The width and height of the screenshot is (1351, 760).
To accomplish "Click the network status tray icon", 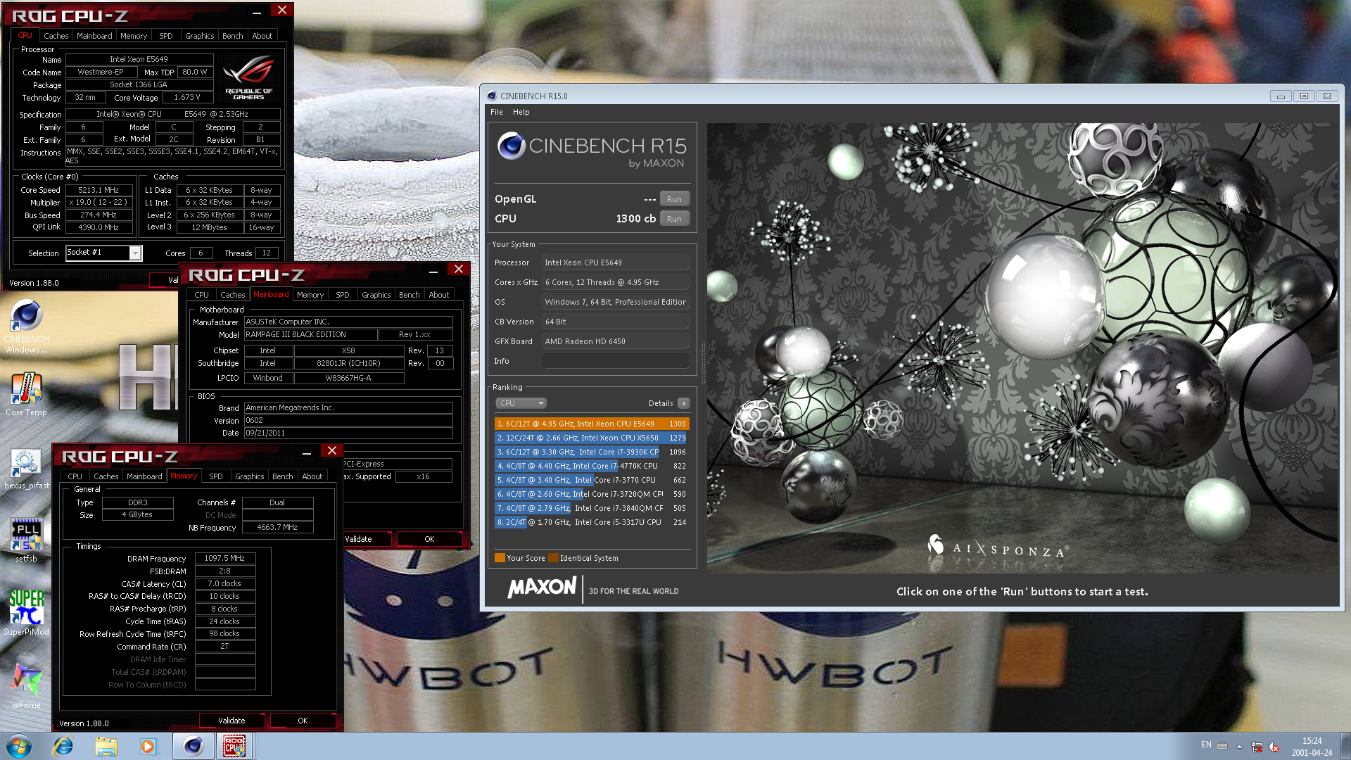I will tap(1256, 746).
